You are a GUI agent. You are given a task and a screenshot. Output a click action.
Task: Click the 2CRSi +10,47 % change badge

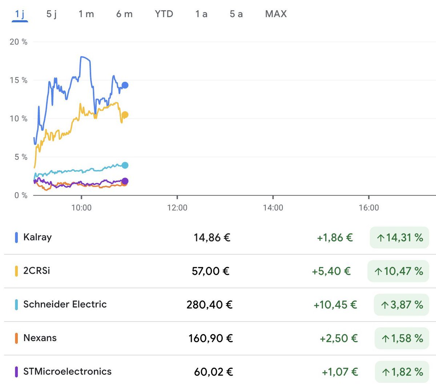[398, 271]
